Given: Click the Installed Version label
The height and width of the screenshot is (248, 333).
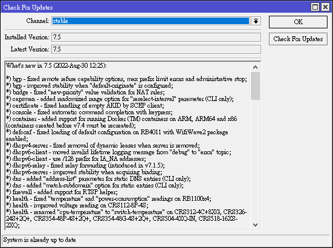Looking at the screenshot, I should pos(27,37).
